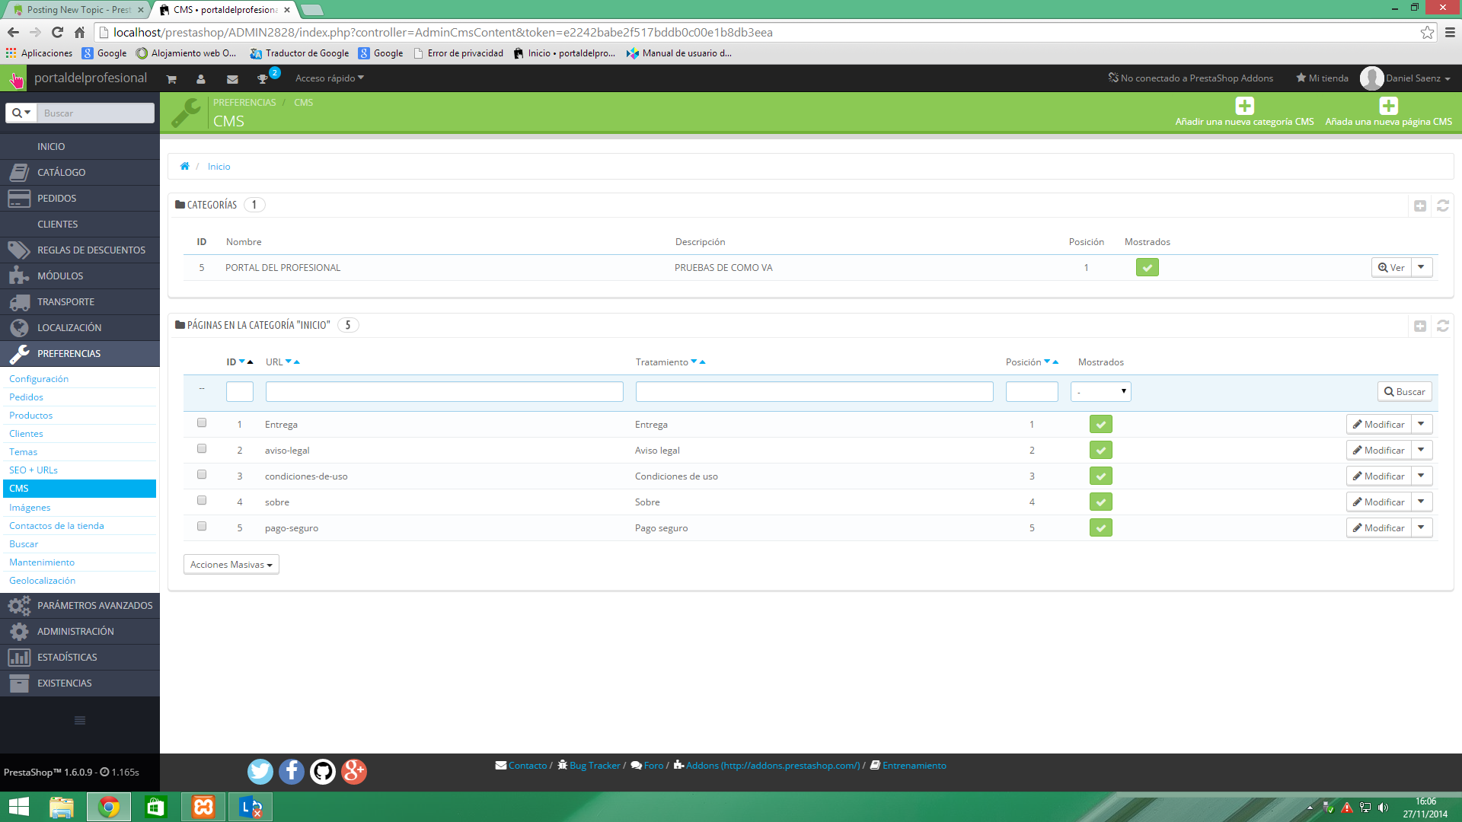This screenshot has width=1462, height=822.
Task: Click the add new CMS category plus icon
Action: coord(1244,106)
